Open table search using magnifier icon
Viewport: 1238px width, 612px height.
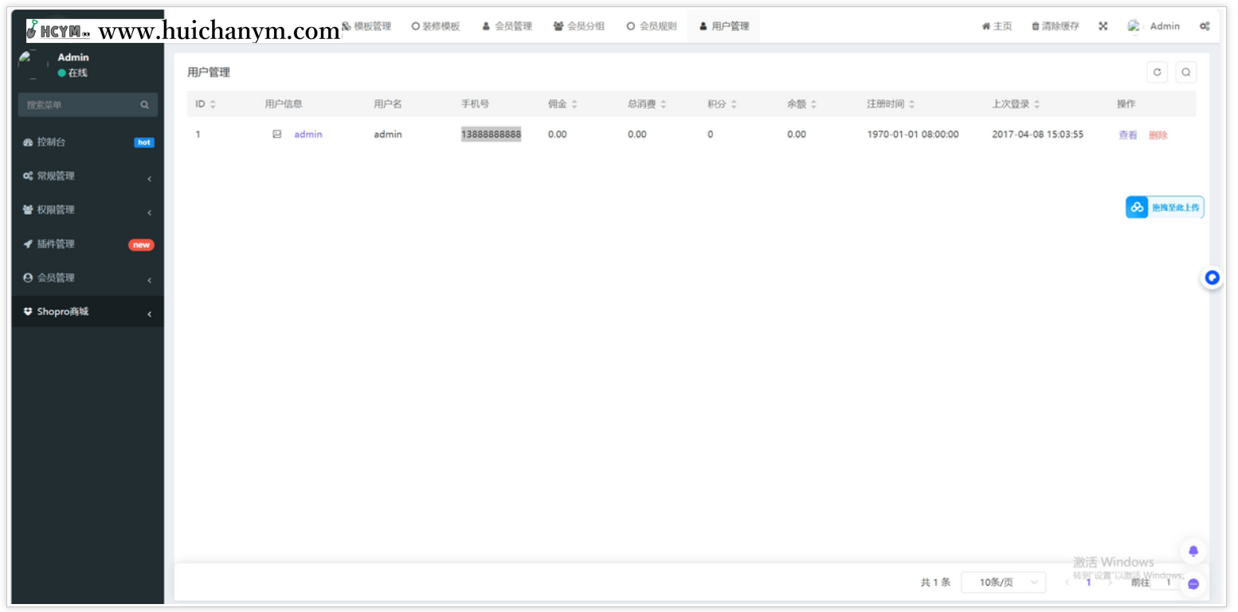(1186, 72)
